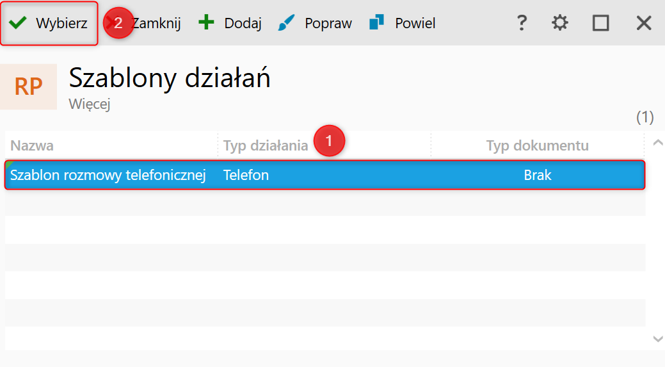The width and height of the screenshot is (665, 367).
Task: Click the Telefon cell in the selected row
Action: click(246, 175)
